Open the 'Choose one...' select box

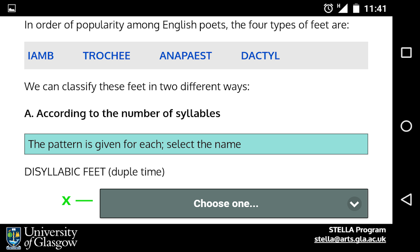234,204
